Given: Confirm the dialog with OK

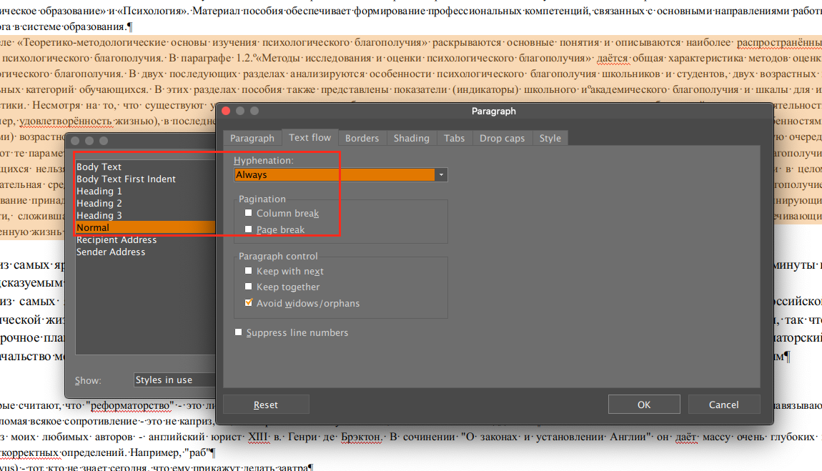Looking at the screenshot, I should tap(643, 405).
